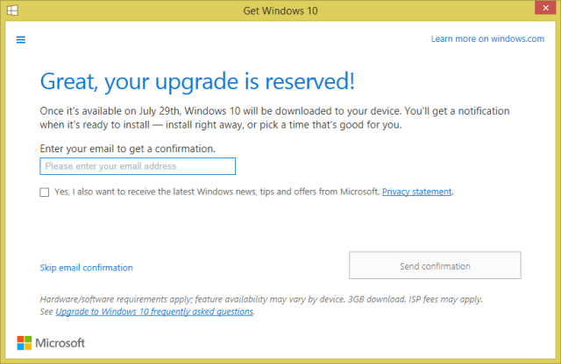Tick the Windows news and offers checkbox
Viewport: 561px width, 364px height.
click(45, 192)
